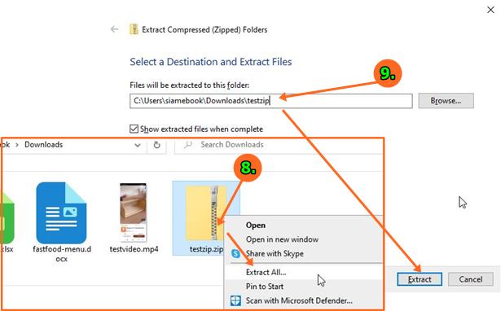Screen dimensions: 501x311
Task: Click the Cancel button
Action: 471,279
